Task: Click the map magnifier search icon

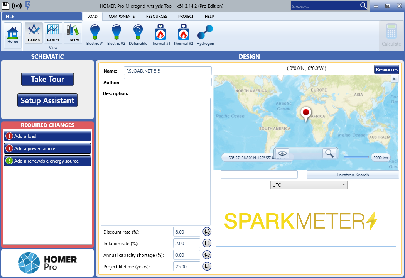Action: click(329, 153)
